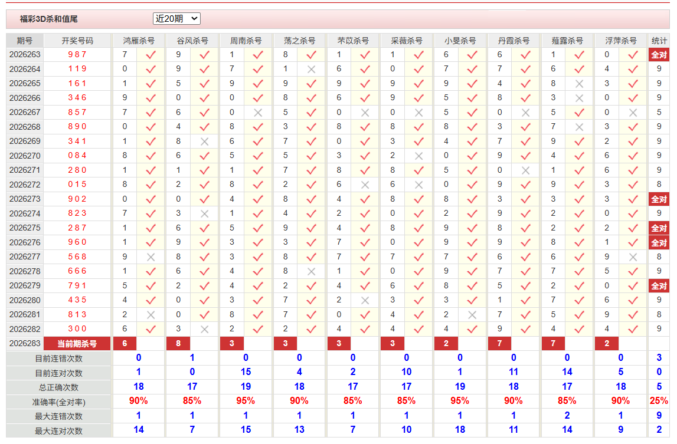Click the red checkmark in row 2026263 鸿雁杀号
677x444 pixels.
pos(151,55)
